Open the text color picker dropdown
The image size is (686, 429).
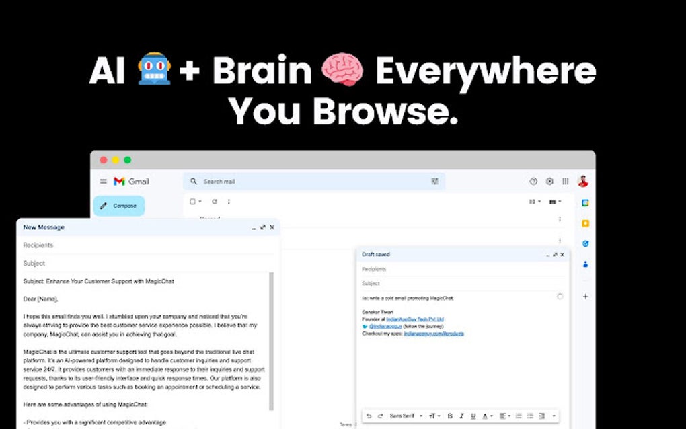pos(486,416)
